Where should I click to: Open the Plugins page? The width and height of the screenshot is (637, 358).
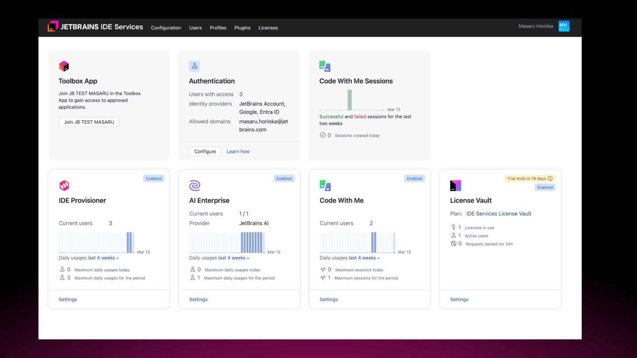coord(242,28)
